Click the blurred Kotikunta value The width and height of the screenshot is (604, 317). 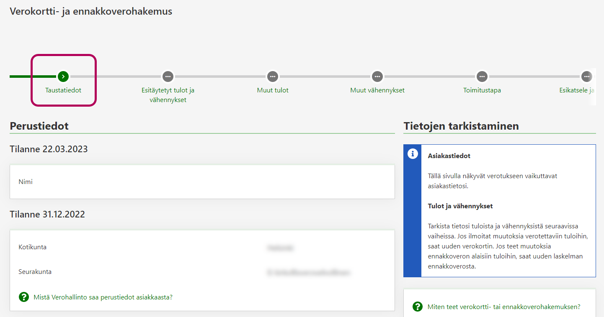[x=280, y=248]
